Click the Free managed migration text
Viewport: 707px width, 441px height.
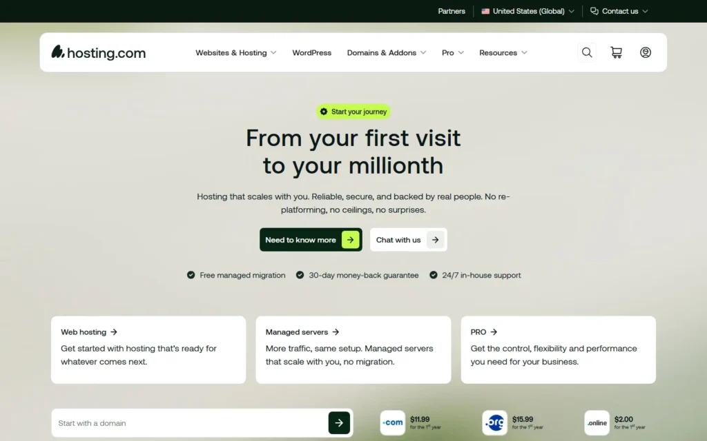tap(242, 275)
